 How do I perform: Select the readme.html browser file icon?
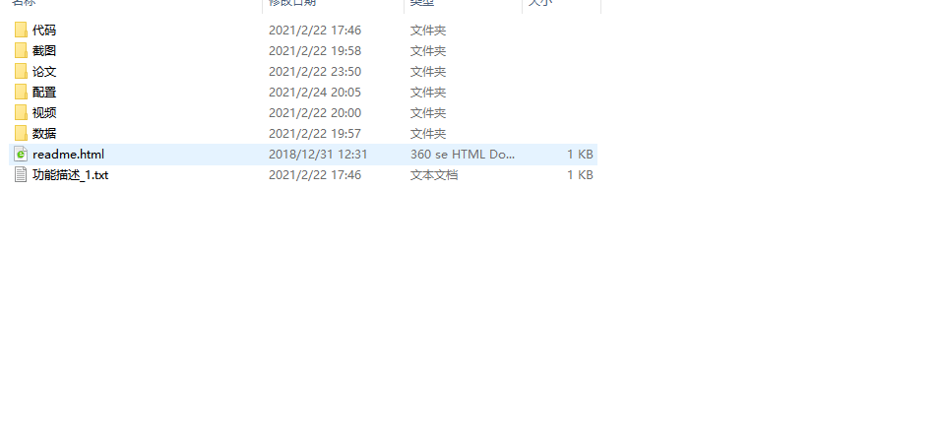[21, 154]
